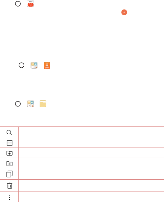Open the yellow folder file manager icon
This screenshot has width=164, height=202.
click(x=43, y=104)
